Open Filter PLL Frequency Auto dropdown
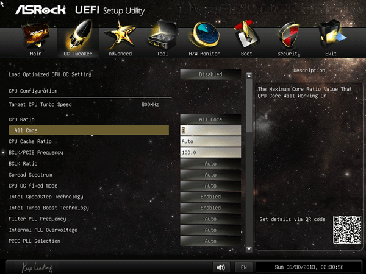Viewport: 366px width, 274px height. tap(210, 219)
